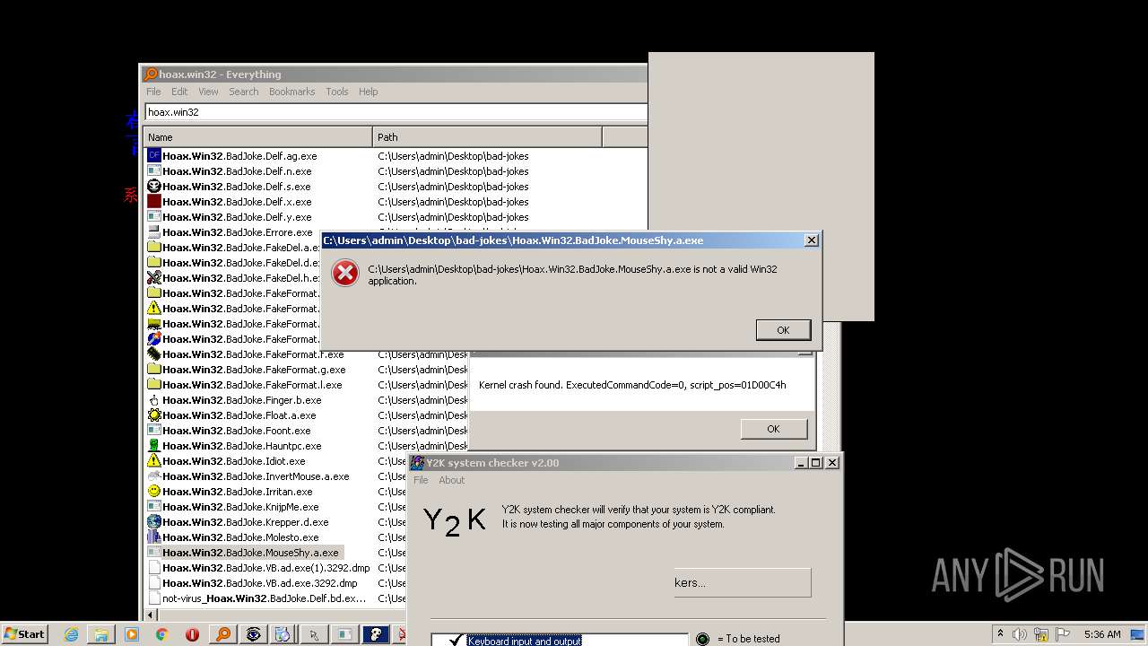Switch to Everything search taskbar button
The height and width of the screenshot is (646, 1148).
222,634
